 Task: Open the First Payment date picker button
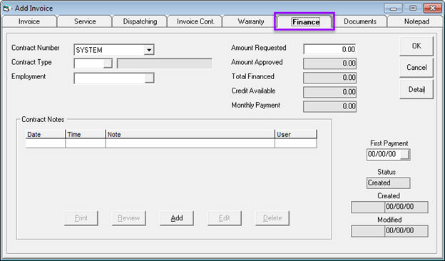(405, 155)
